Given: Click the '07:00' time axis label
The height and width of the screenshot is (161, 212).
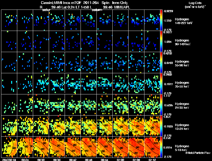Looking at the screenshot, I should pyautogui.click(x=120, y=160).
